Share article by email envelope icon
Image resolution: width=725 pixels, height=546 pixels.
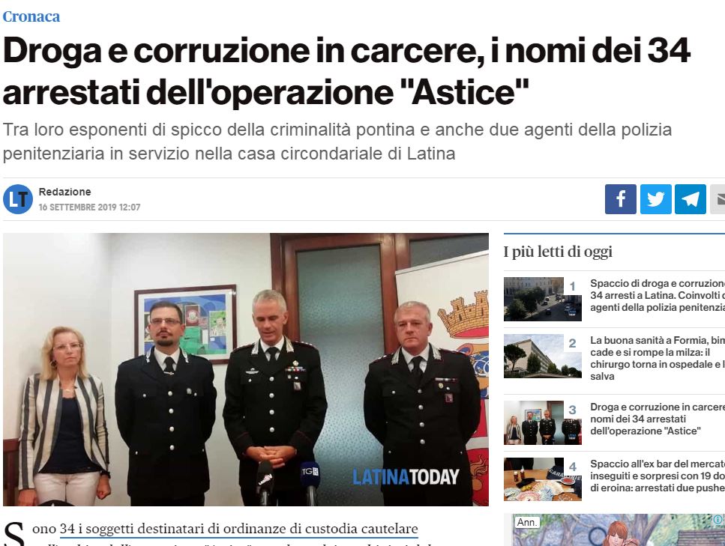coord(718,199)
